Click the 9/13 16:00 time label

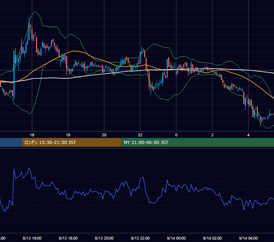[x=32, y=238]
